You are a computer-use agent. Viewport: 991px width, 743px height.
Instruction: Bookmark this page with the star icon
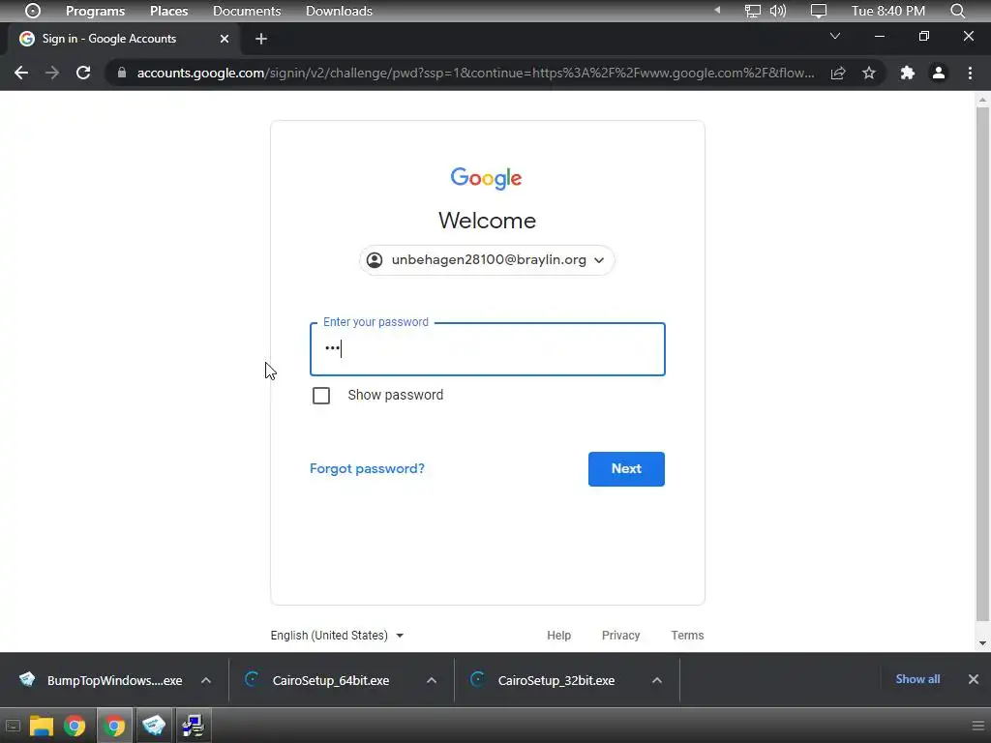coord(869,73)
